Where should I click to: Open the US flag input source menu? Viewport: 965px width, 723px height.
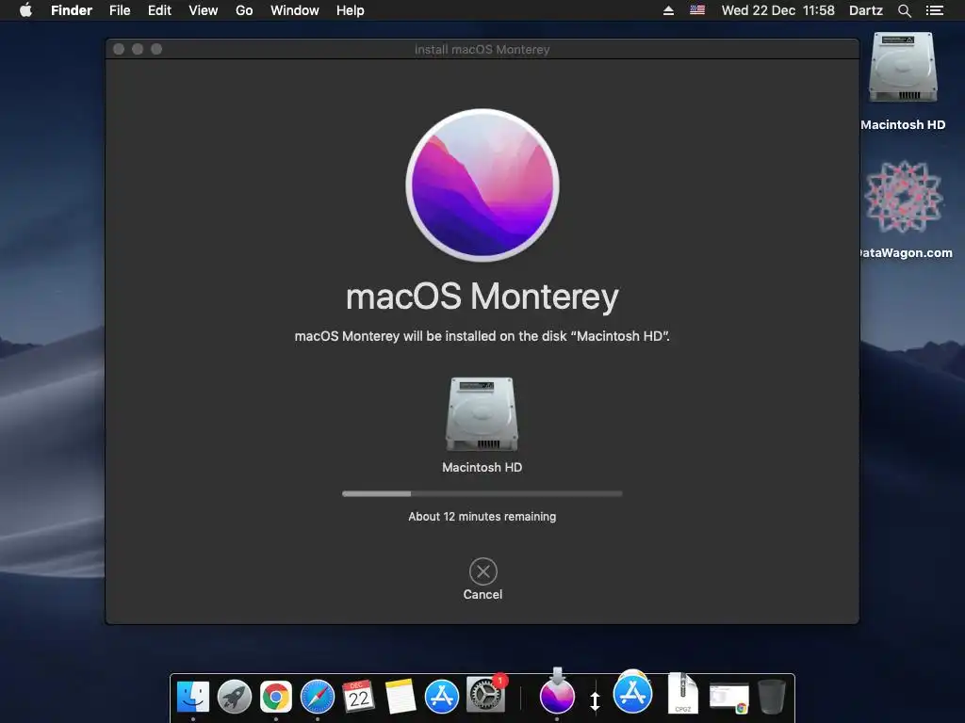tap(697, 9)
